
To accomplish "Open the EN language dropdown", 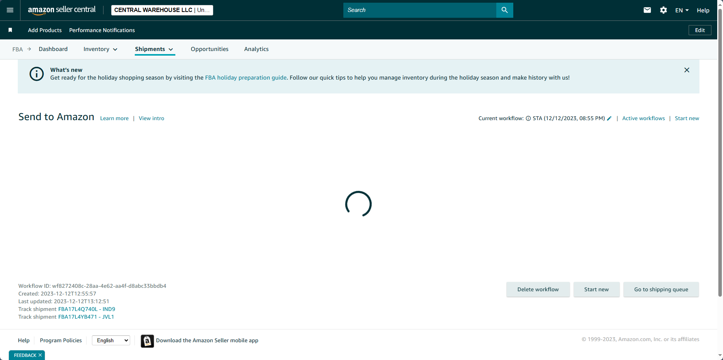I will 682,10.
